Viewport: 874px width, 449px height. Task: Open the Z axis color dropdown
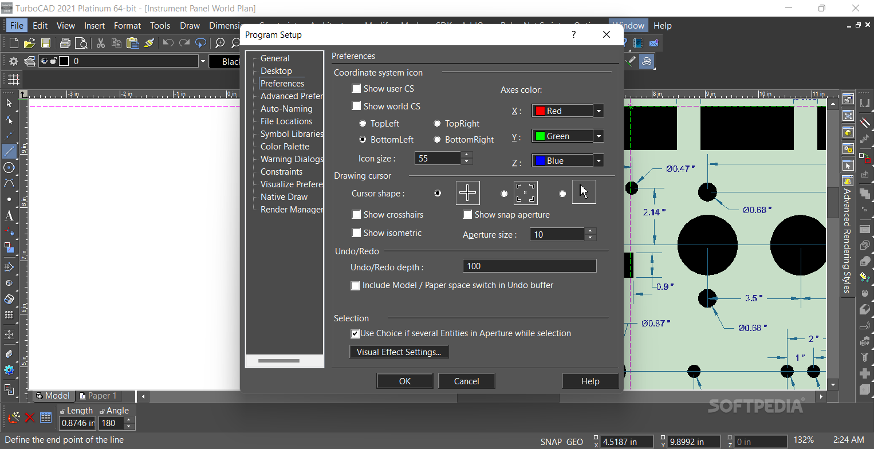(x=599, y=161)
